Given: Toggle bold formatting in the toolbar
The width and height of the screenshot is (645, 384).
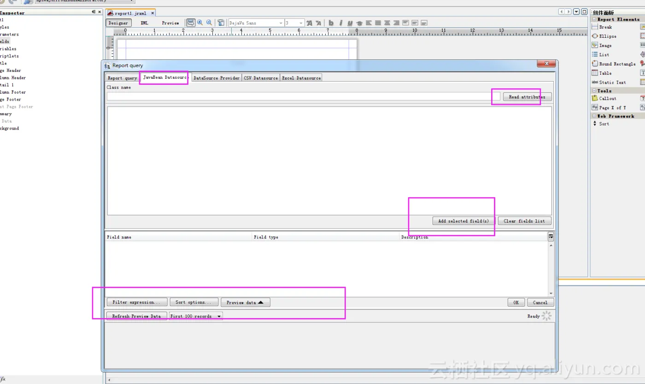Looking at the screenshot, I should click(331, 23).
